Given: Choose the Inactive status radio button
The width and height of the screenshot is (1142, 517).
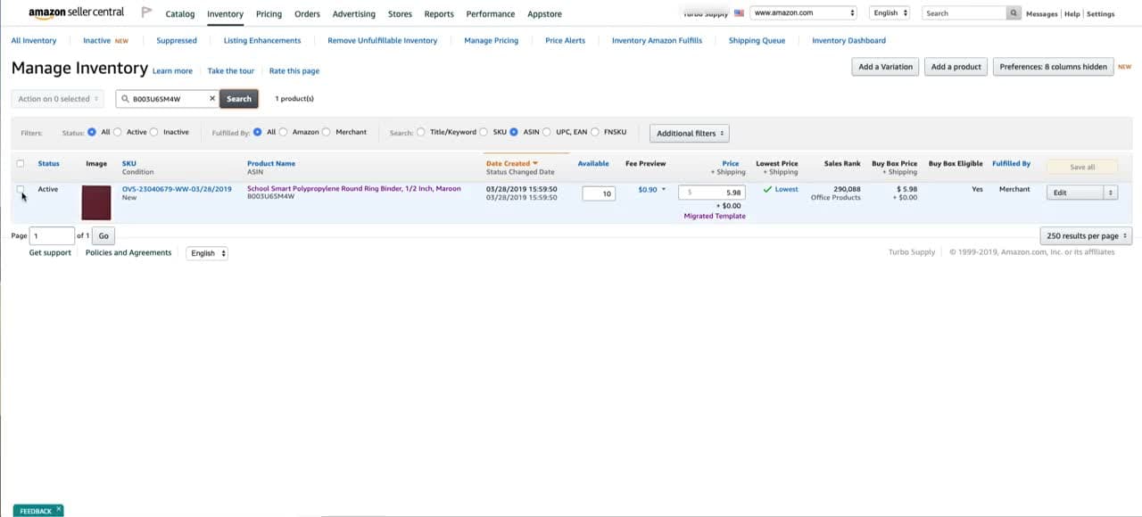Looking at the screenshot, I should click(x=154, y=132).
